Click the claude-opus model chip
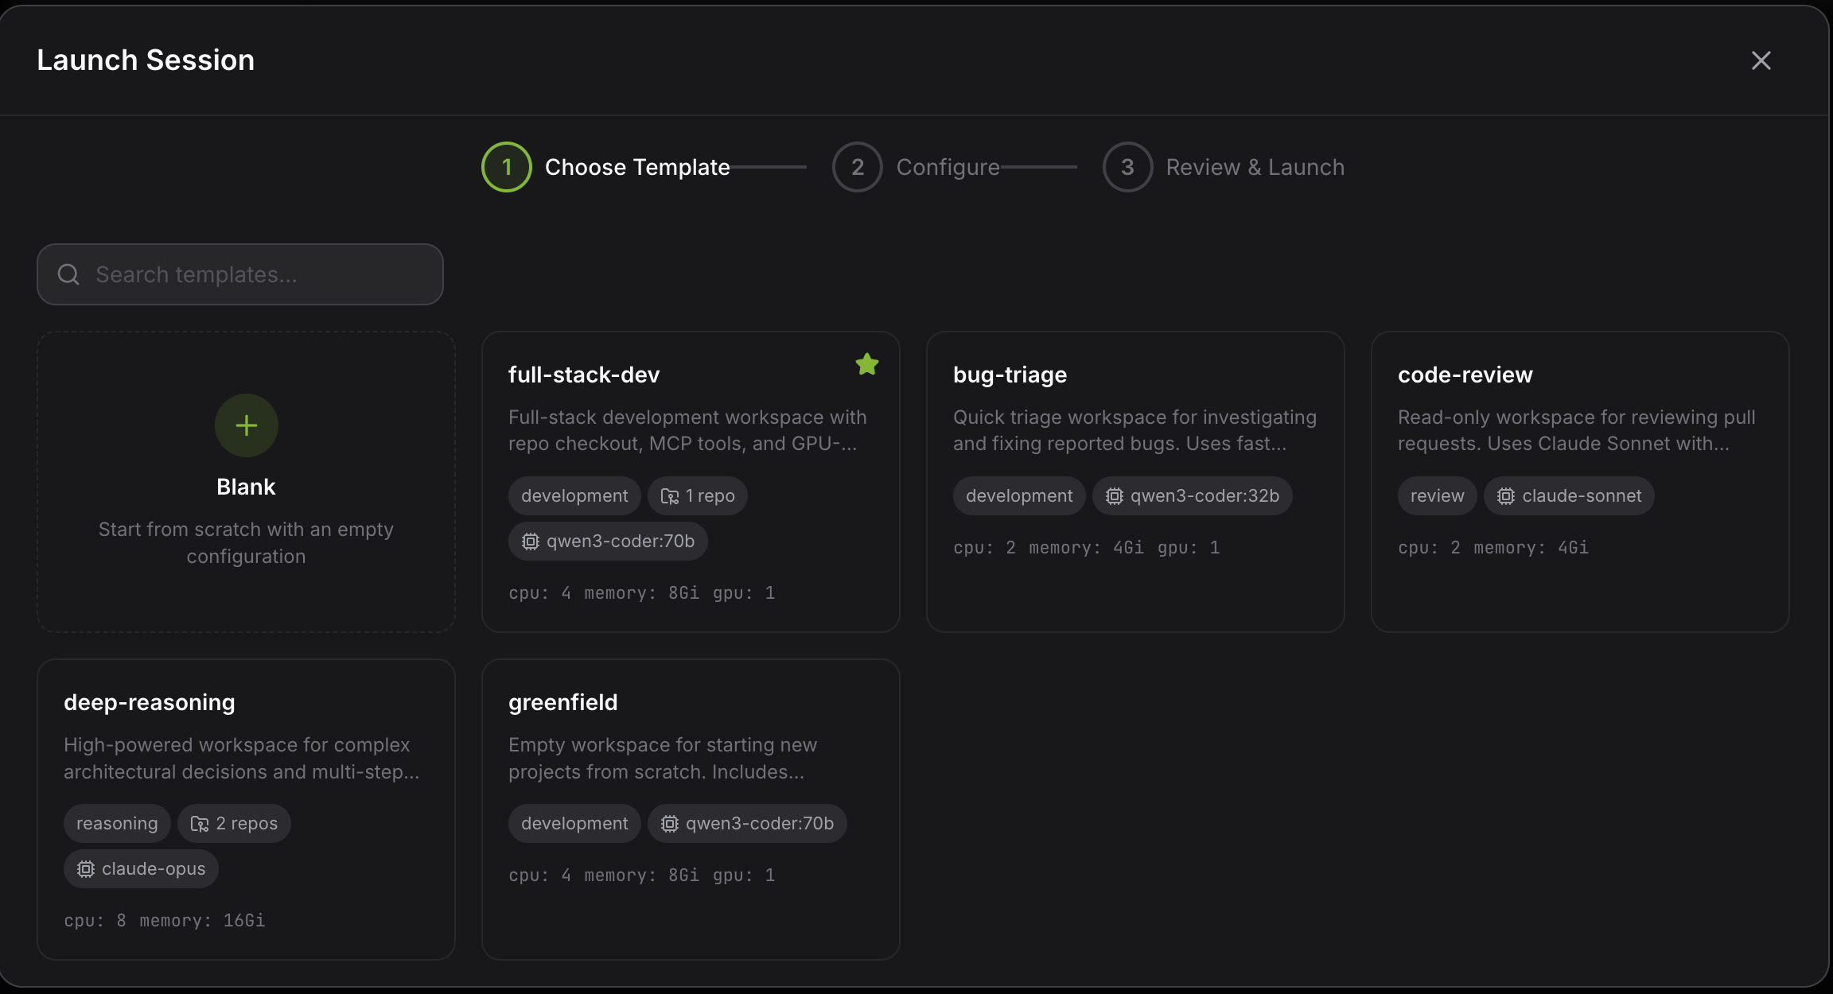This screenshot has height=994, width=1833. (x=141, y=868)
